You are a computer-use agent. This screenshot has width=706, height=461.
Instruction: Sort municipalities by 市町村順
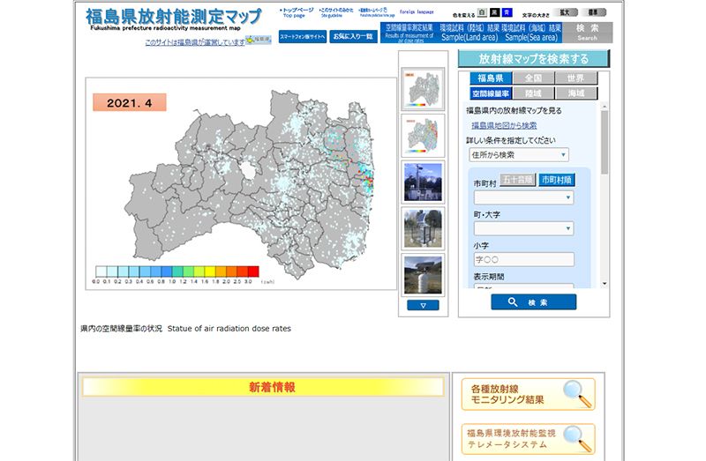coord(557,180)
